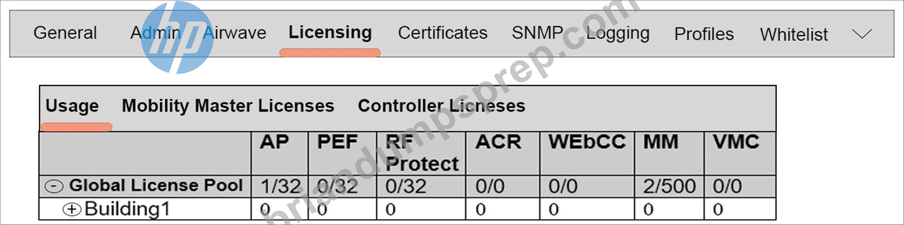Go to the Airwave tab
The height and width of the screenshot is (225, 904).
coord(235,33)
